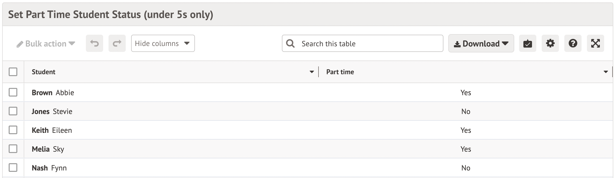Click the calendar check icon
The height and width of the screenshot is (178, 616).
(527, 43)
